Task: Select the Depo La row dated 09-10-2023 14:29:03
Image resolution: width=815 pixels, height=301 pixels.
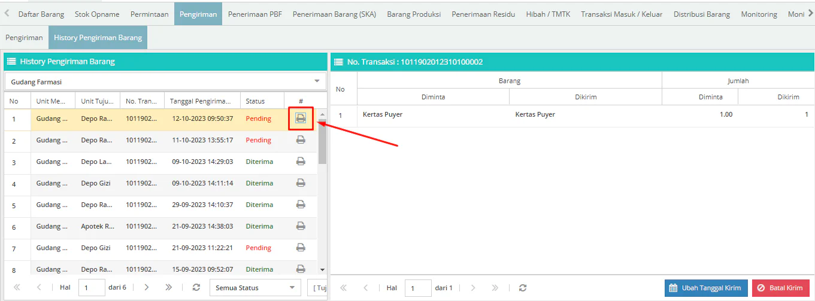Action: point(160,162)
